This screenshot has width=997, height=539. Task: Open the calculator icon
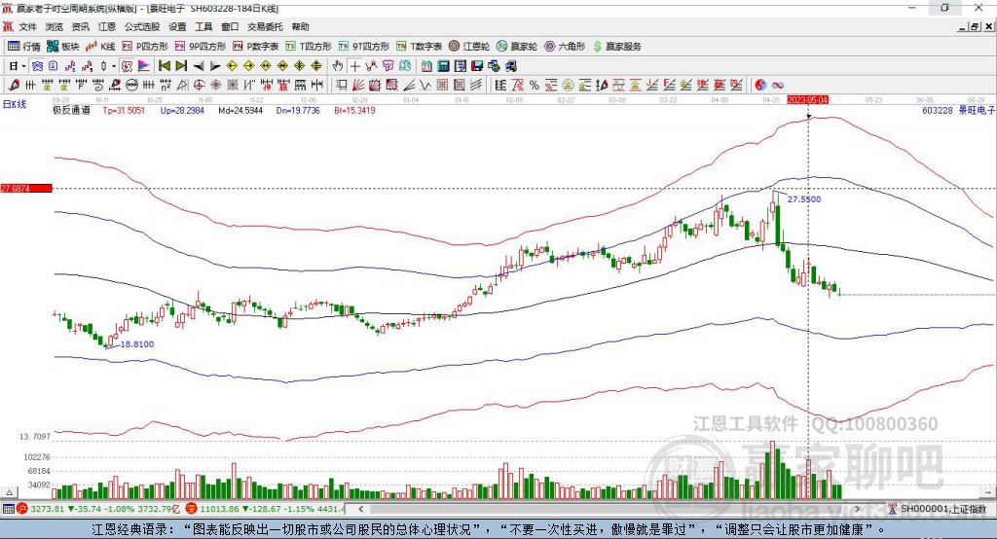444,66
